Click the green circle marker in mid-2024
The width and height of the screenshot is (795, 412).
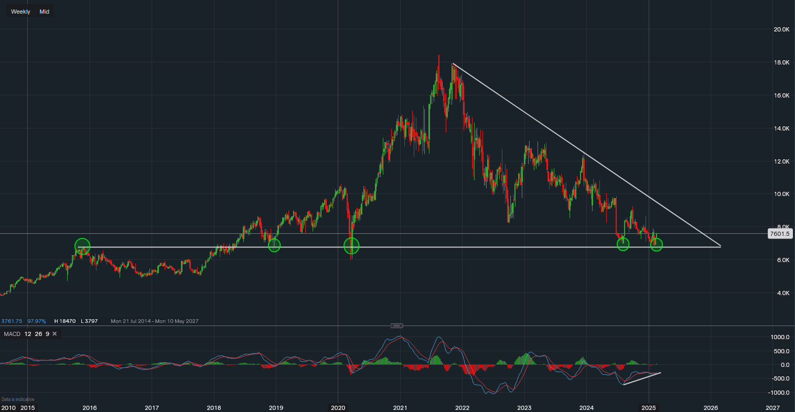pos(622,244)
